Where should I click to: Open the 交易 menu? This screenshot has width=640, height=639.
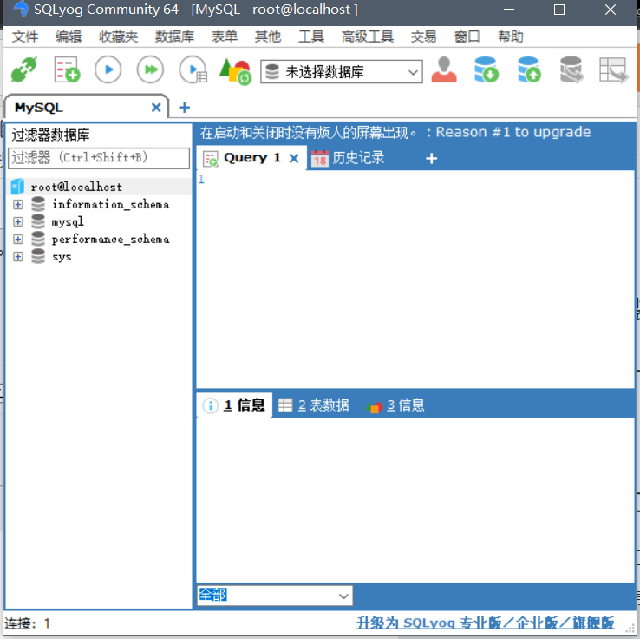423,36
